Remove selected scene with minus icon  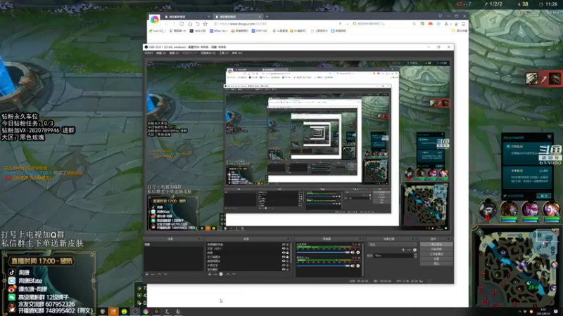(153, 274)
